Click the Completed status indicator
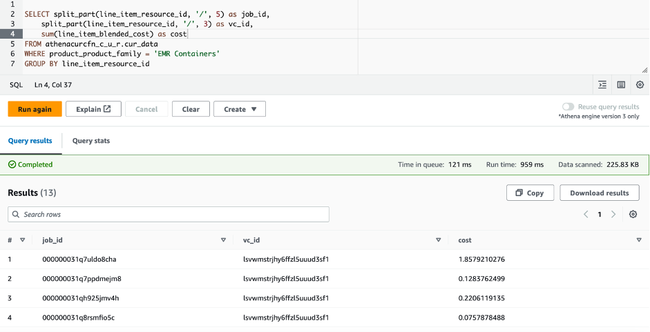The width and height of the screenshot is (650, 332). pos(30,164)
